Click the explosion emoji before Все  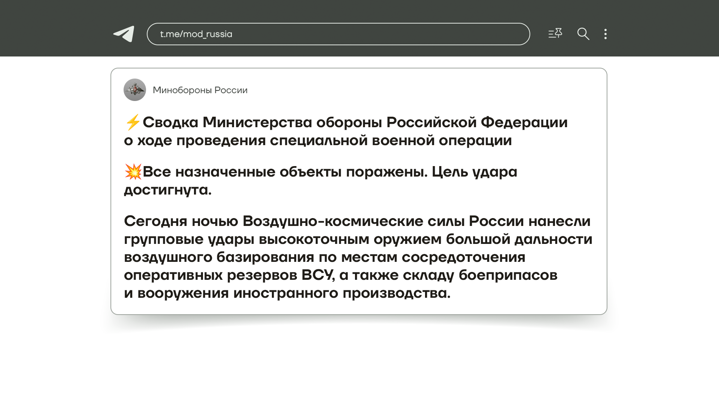[133, 172]
